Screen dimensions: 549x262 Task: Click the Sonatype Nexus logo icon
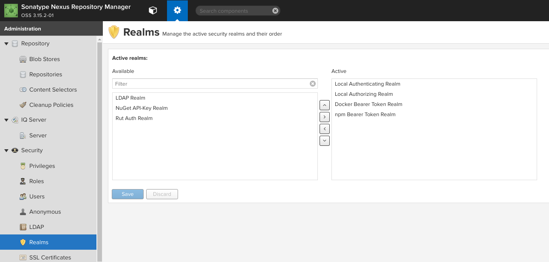click(11, 11)
